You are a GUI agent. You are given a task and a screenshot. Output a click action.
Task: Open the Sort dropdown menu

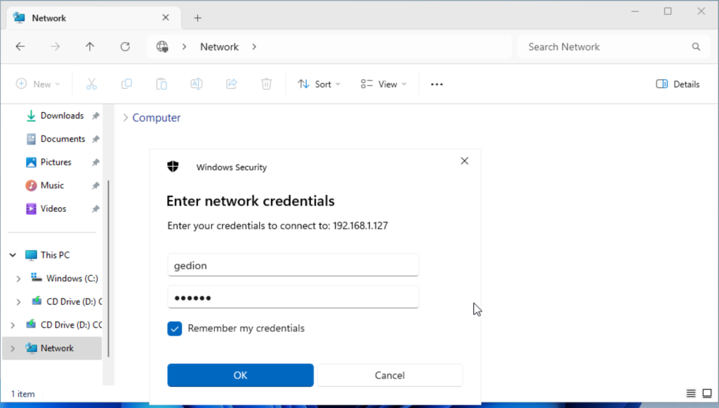319,84
